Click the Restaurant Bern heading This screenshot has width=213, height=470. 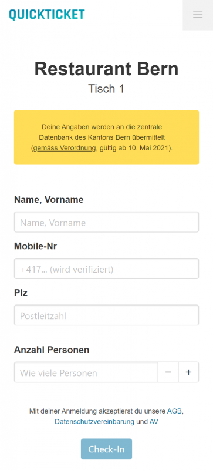click(x=106, y=69)
